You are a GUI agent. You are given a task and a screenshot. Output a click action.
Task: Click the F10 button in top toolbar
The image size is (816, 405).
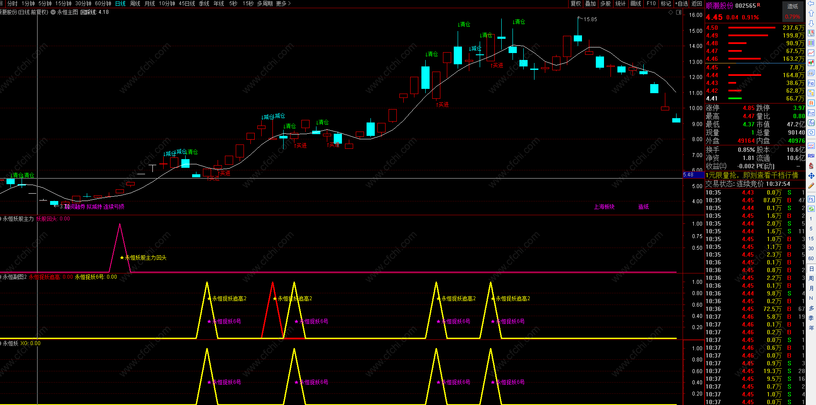[651, 3]
